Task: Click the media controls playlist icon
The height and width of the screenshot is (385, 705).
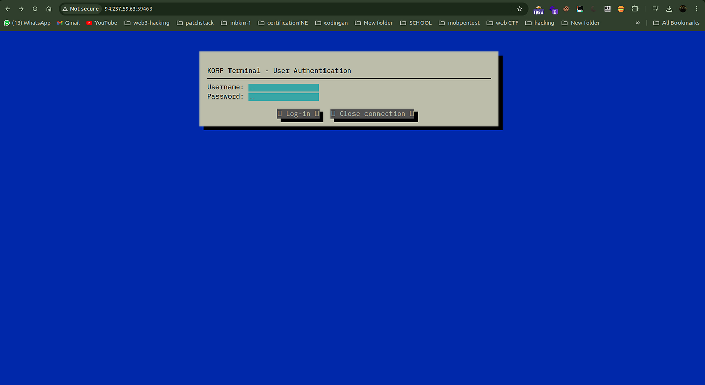Action: click(655, 8)
